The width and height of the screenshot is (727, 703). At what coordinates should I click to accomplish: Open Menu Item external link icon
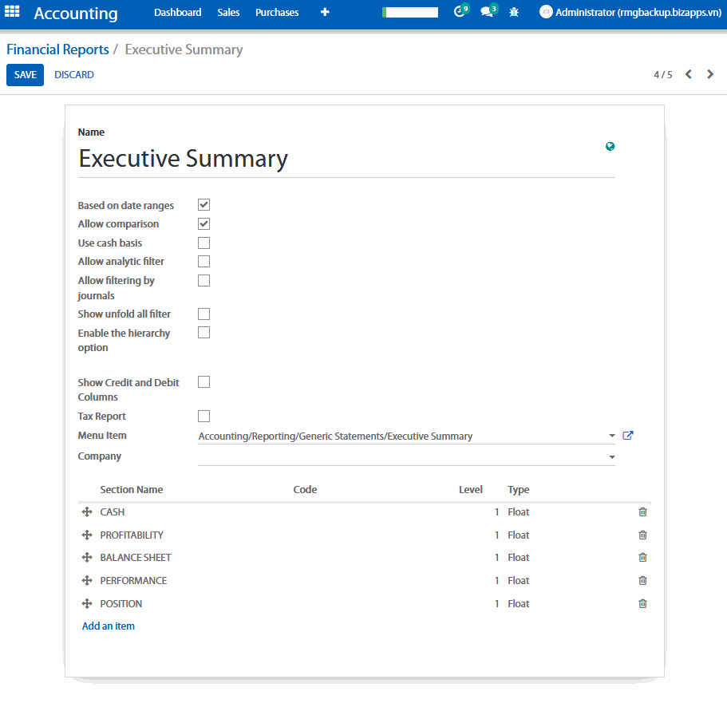click(628, 436)
